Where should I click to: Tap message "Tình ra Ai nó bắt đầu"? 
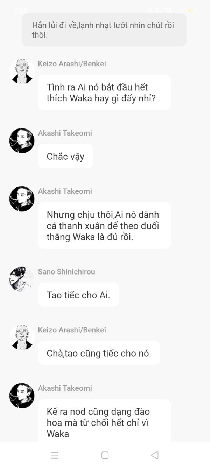(104, 92)
